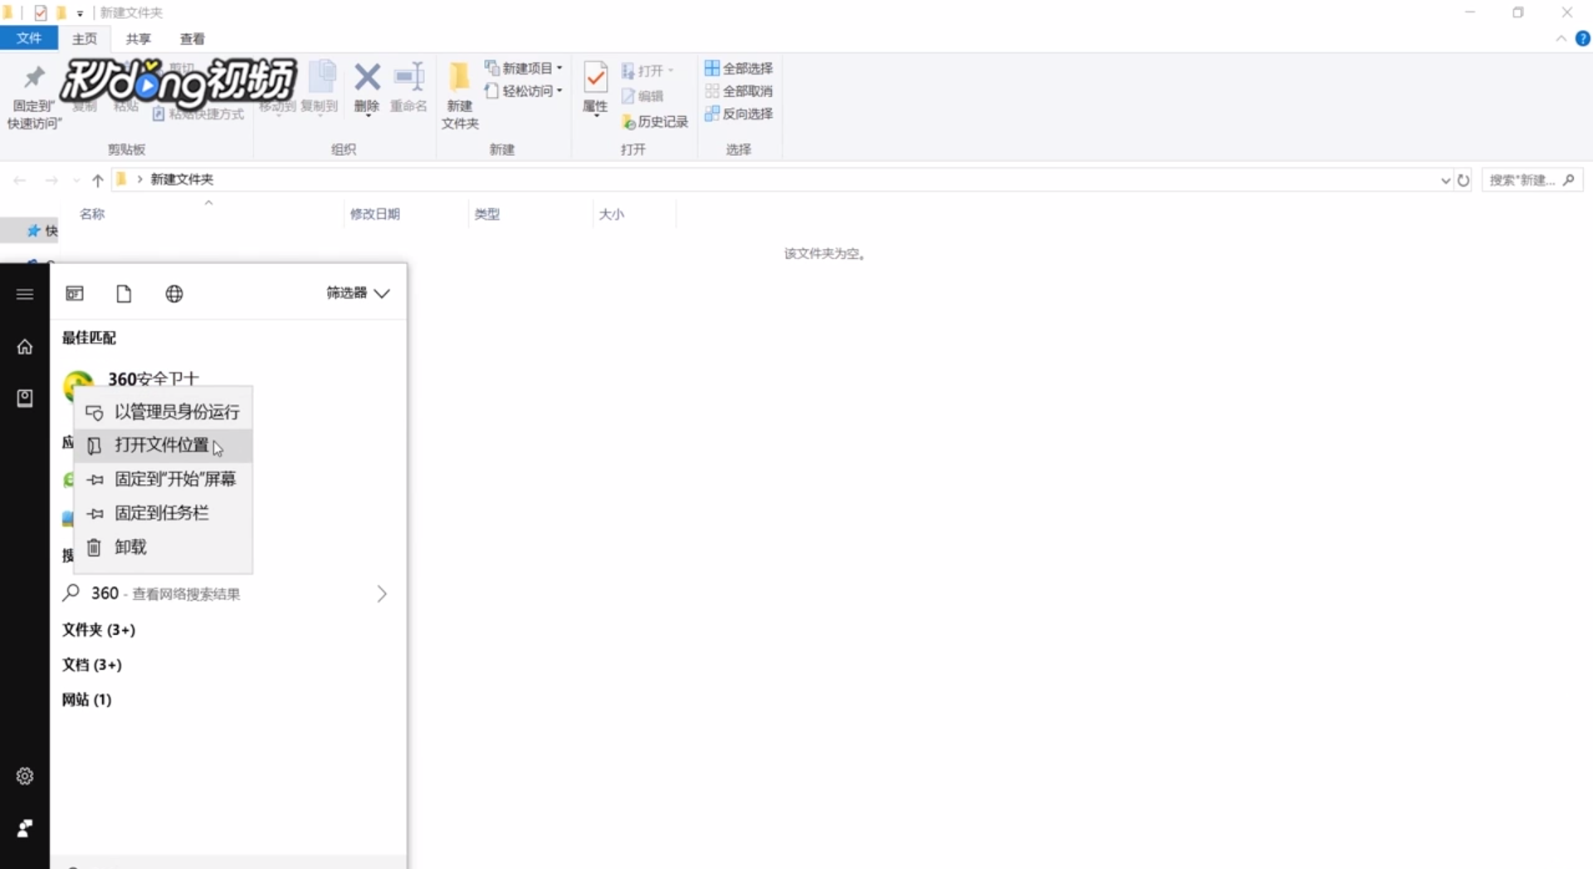1593x869 pixels.
Task: Click Refresh icon beside address bar
Action: click(1464, 180)
